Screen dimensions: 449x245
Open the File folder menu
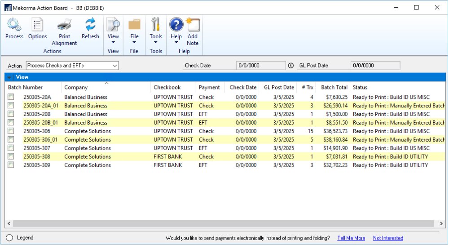click(134, 25)
